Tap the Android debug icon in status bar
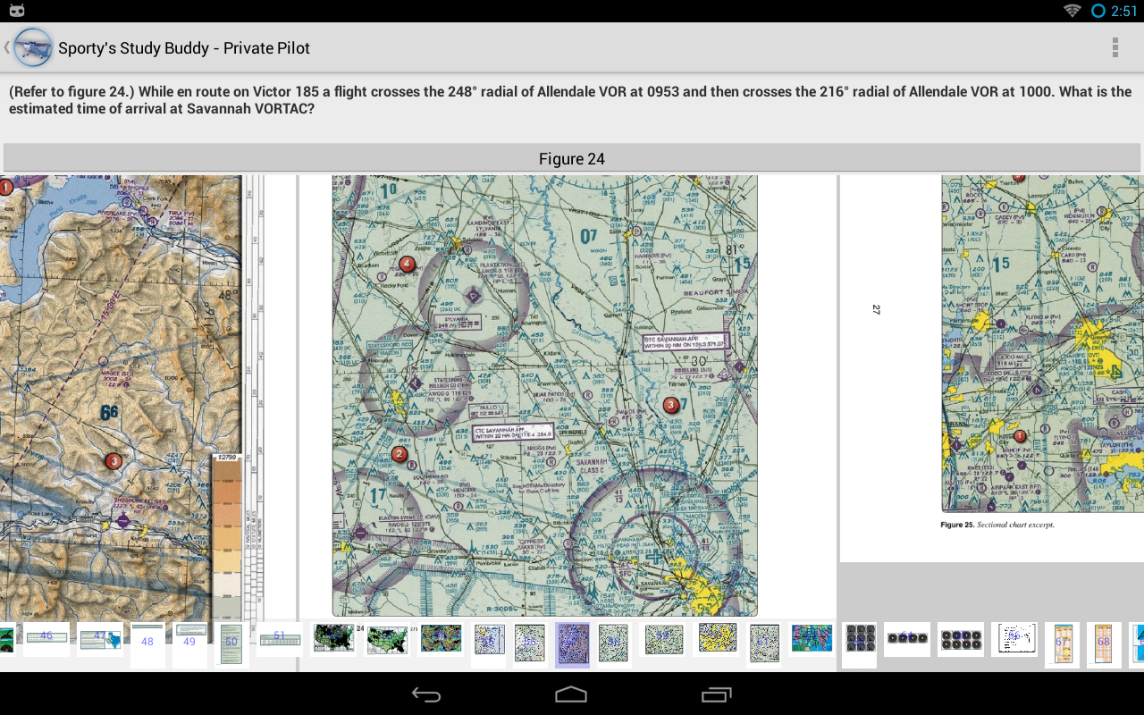Image resolution: width=1144 pixels, height=715 pixels. point(16,11)
